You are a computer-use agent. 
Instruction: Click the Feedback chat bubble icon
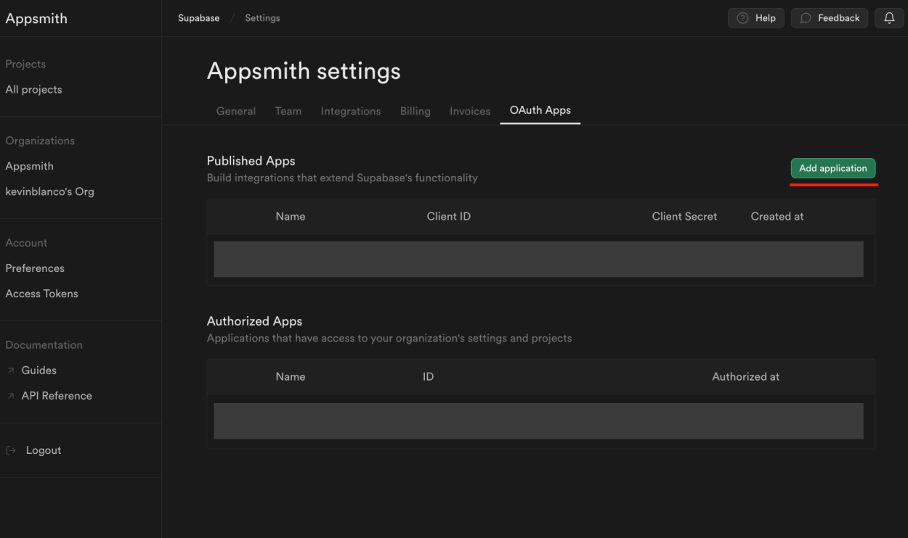click(805, 17)
